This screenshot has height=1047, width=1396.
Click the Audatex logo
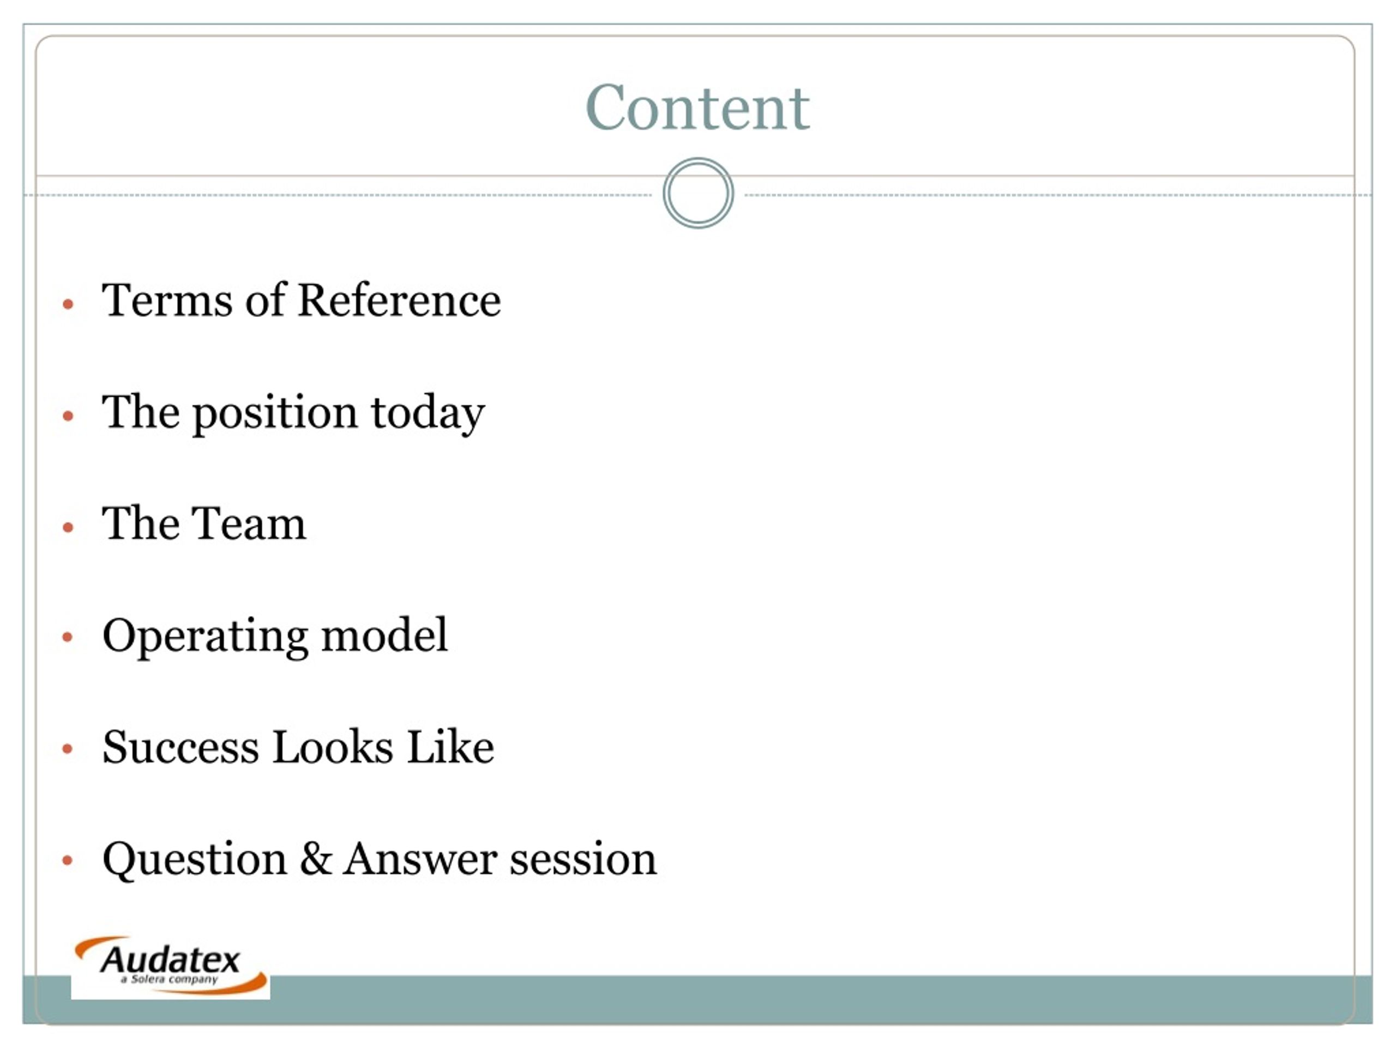[170, 966]
